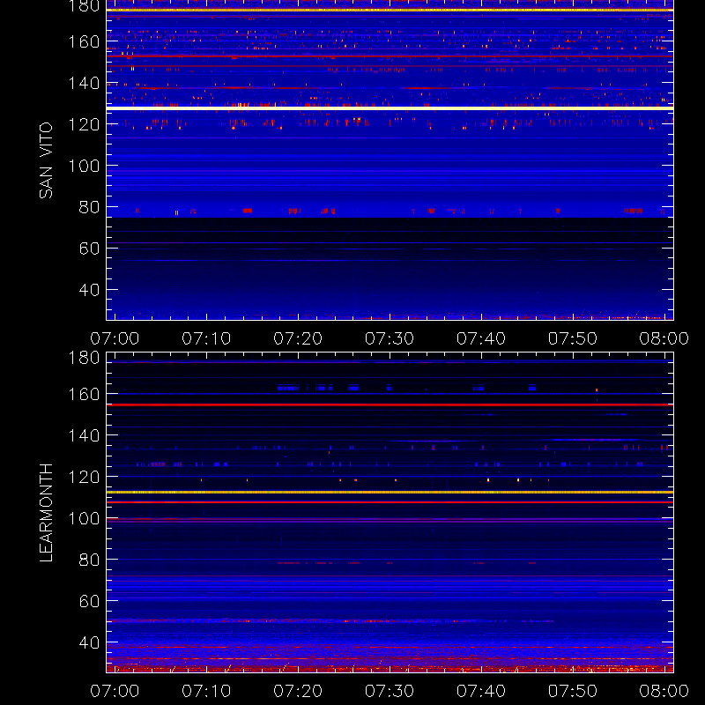Click the bright white line near 128 in San Vito
Image resolution: width=705 pixels, height=705 pixels.
390,108
